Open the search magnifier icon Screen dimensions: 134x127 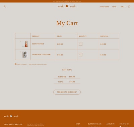[x=5, y=6]
